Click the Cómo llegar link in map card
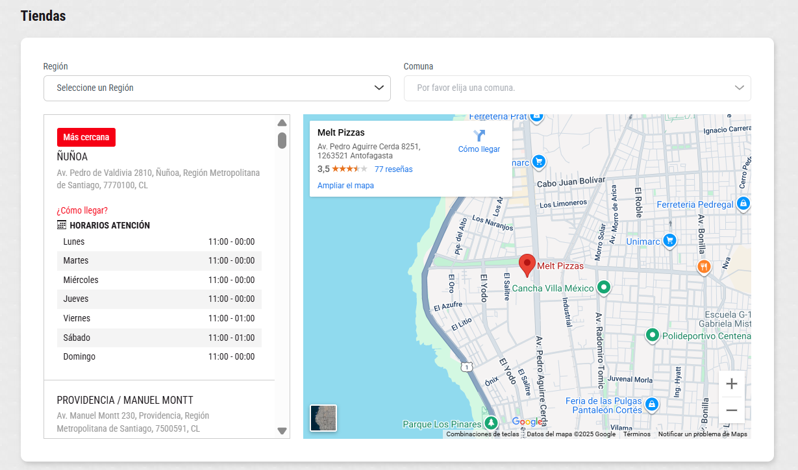This screenshot has width=798, height=470. 479,149
